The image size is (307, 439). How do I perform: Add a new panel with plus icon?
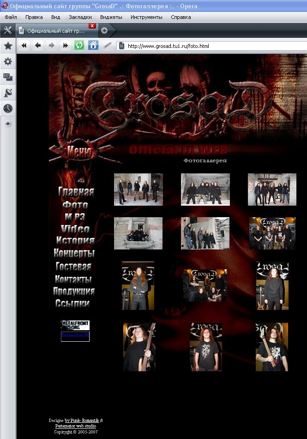click(8, 124)
